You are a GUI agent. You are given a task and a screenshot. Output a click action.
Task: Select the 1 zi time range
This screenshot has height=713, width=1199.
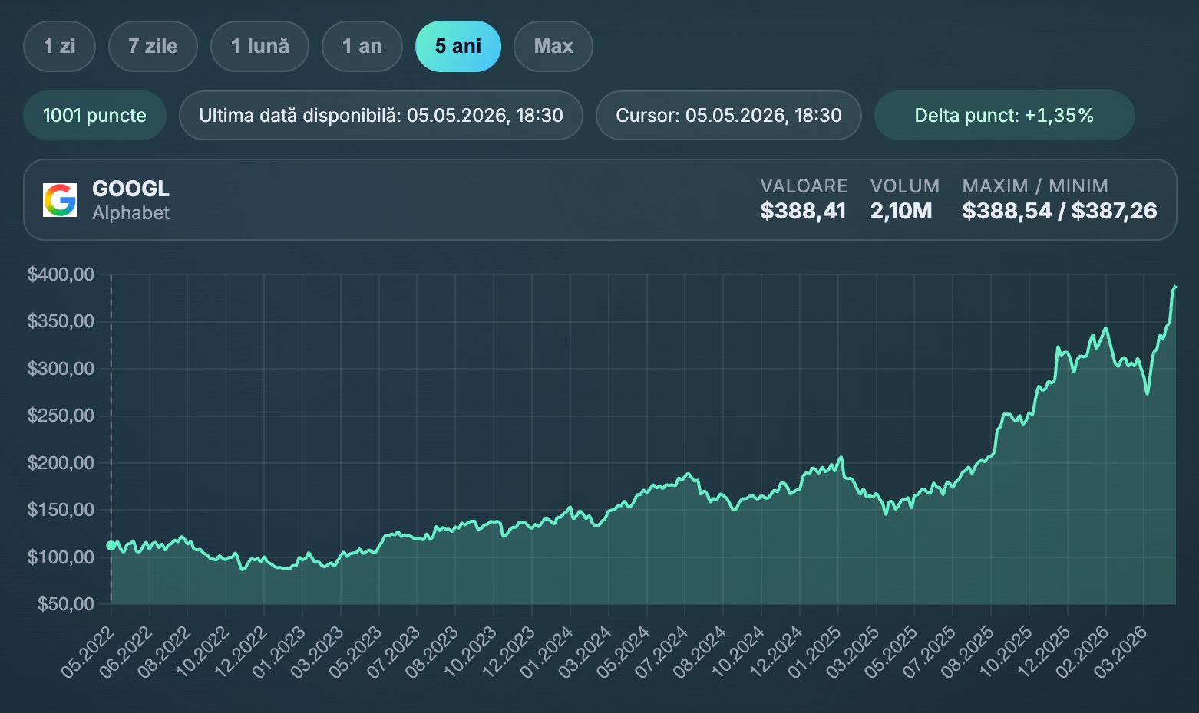click(60, 46)
